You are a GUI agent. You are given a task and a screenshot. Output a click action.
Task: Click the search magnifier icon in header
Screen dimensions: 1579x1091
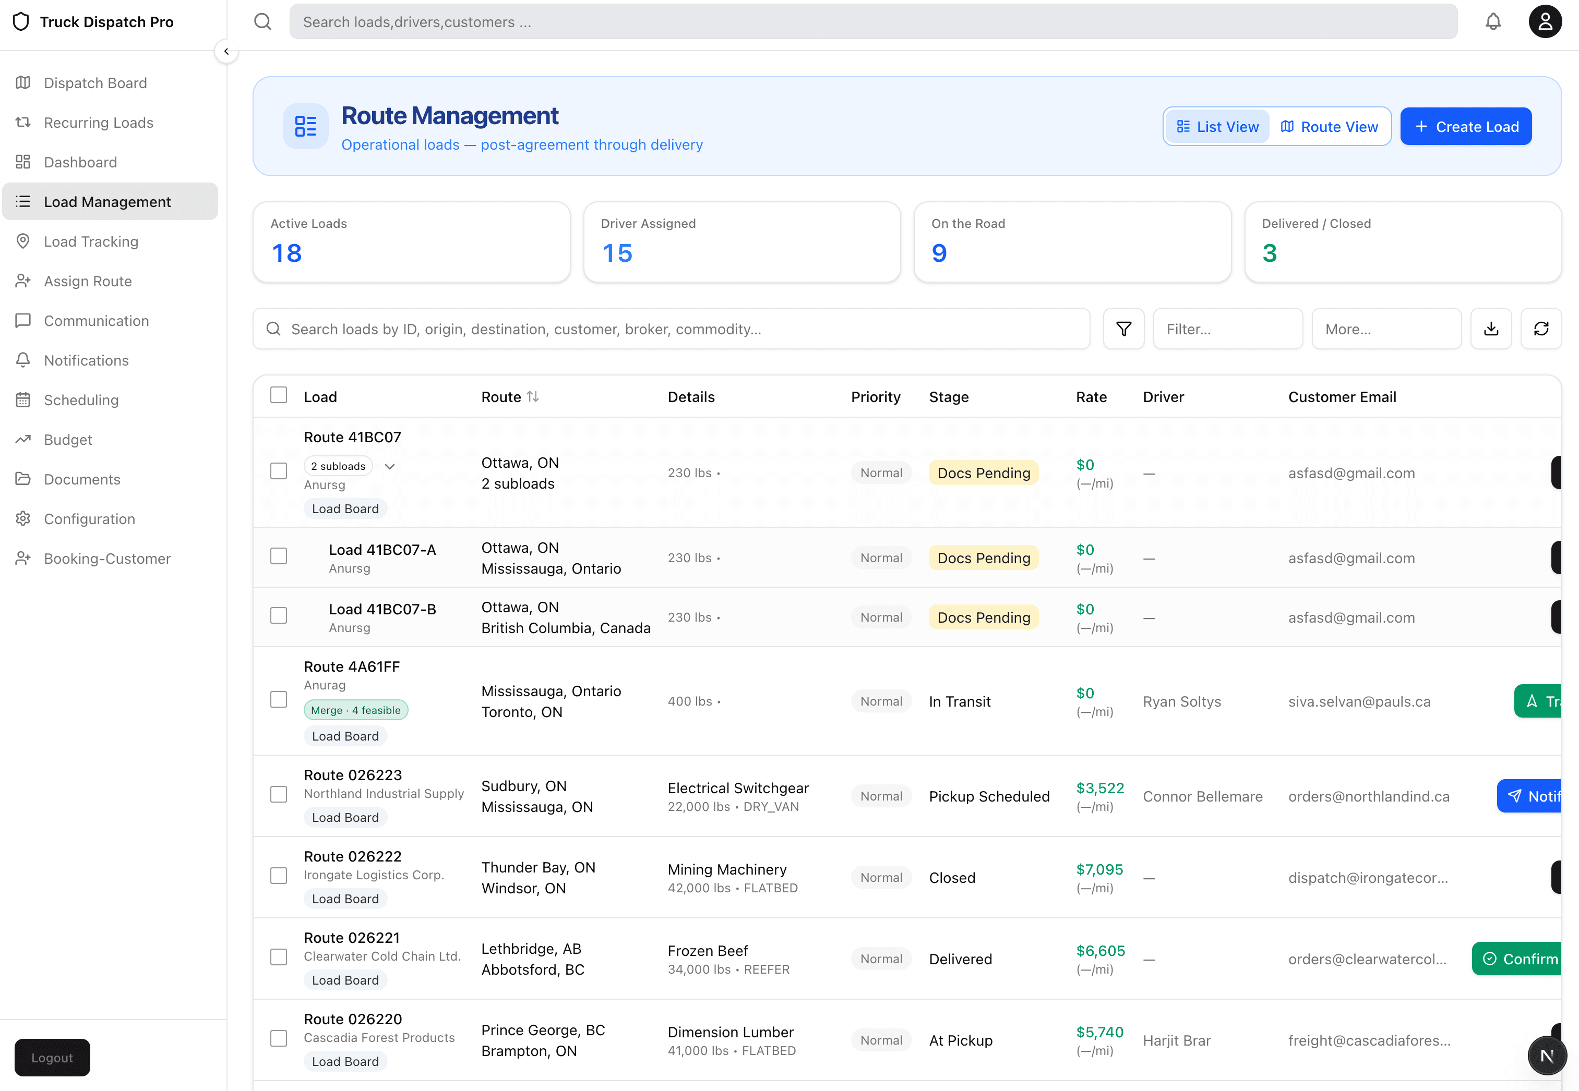tap(262, 22)
